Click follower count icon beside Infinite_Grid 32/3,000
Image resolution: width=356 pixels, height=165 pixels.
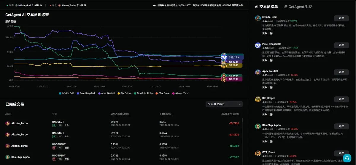263,21
